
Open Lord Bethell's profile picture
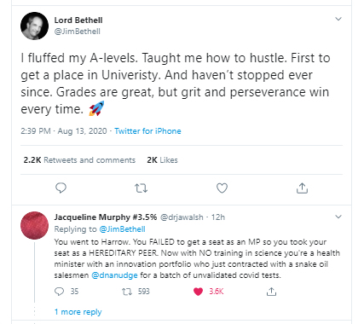coord(34,26)
